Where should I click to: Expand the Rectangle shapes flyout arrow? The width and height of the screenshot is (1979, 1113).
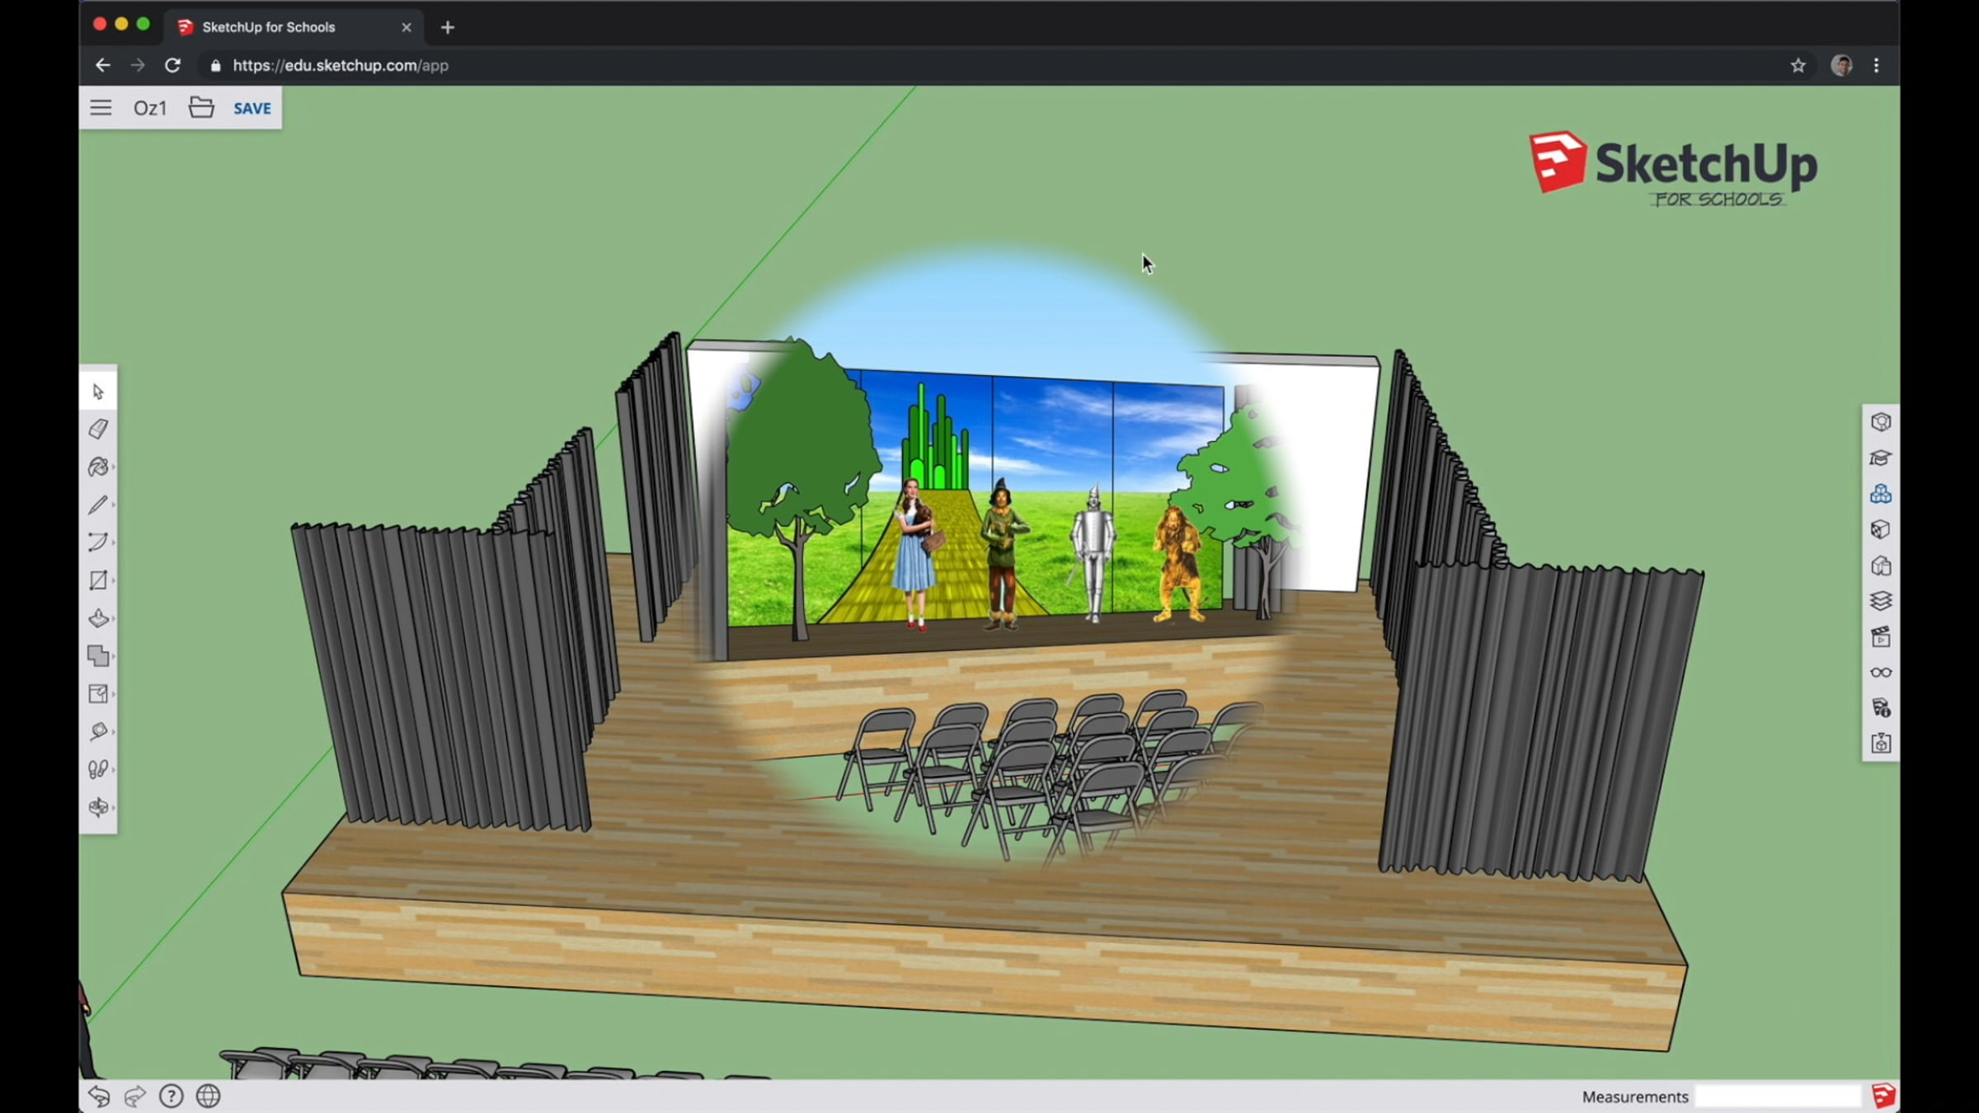coord(113,580)
